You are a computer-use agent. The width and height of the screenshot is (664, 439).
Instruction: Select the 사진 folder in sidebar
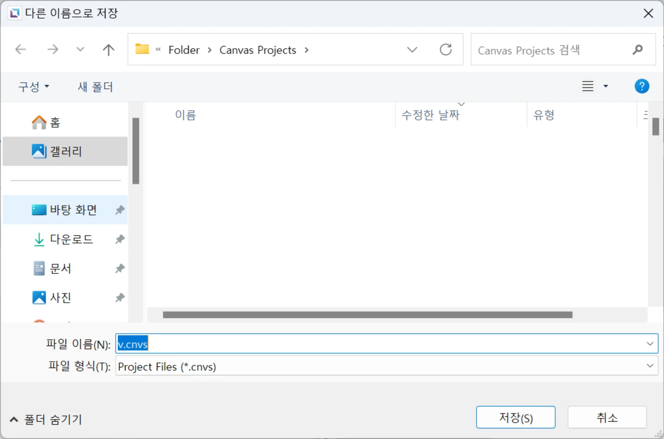point(60,298)
